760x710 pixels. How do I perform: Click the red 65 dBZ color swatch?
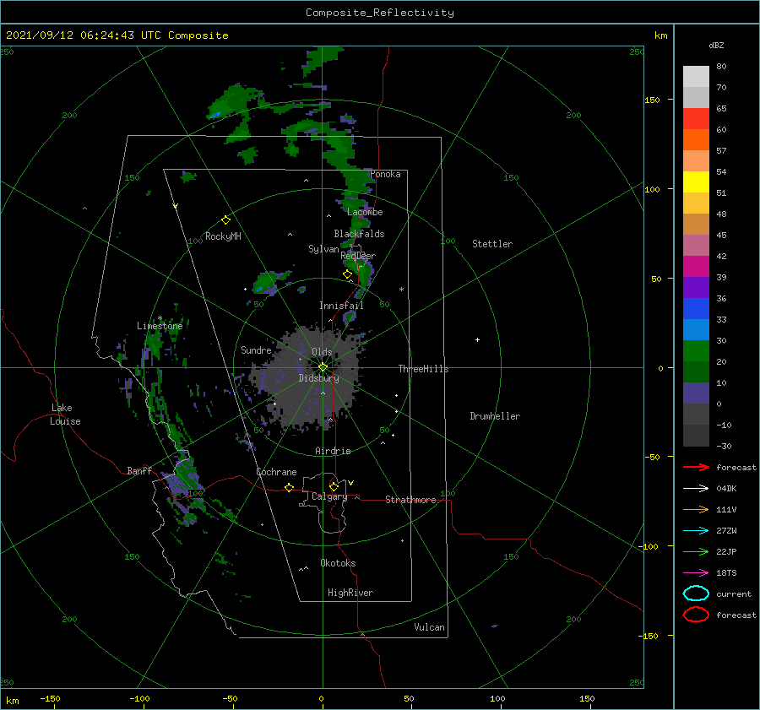coord(696,118)
